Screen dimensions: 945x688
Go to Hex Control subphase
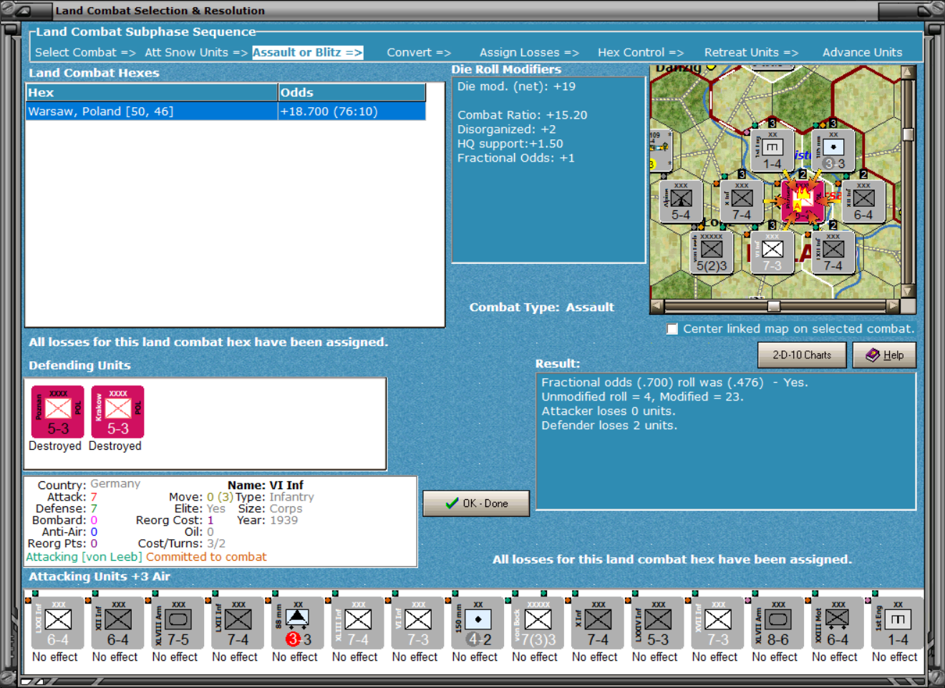[x=641, y=52]
